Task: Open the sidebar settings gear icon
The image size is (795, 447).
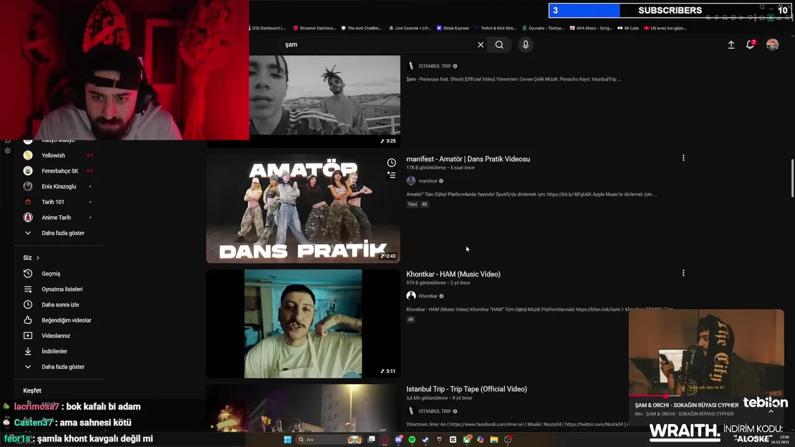Action: tap(7, 151)
